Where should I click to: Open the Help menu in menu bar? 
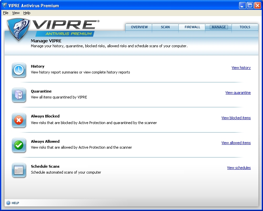tap(27, 13)
